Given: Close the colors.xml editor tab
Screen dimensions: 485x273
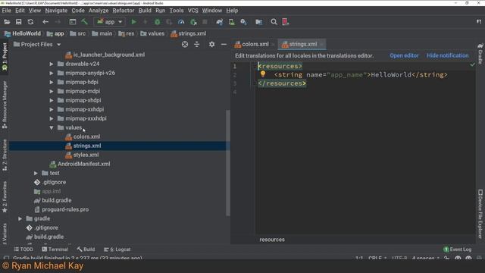Looking at the screenshot, I should [x=273, y=45].
